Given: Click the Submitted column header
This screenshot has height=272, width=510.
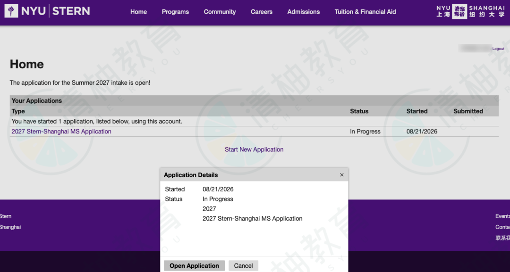Looking at the screenshot, I should (x=468, y=111).
